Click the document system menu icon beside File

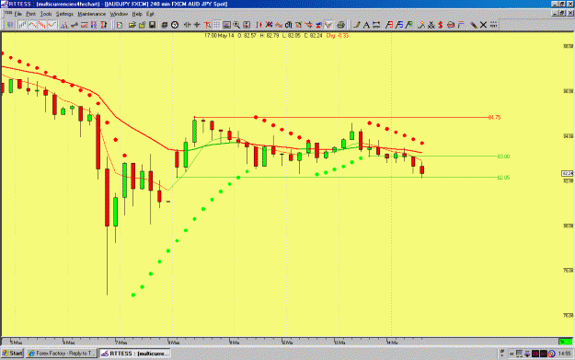point(8,14)
